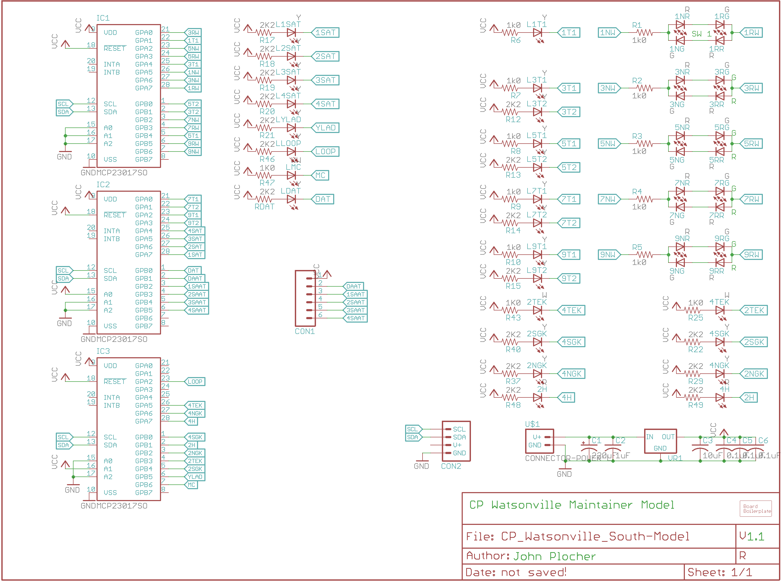Click the 4SAAT net label at CON1 pin 6
Viewport: 784px width, 582px height.
(x=355, y=318)
